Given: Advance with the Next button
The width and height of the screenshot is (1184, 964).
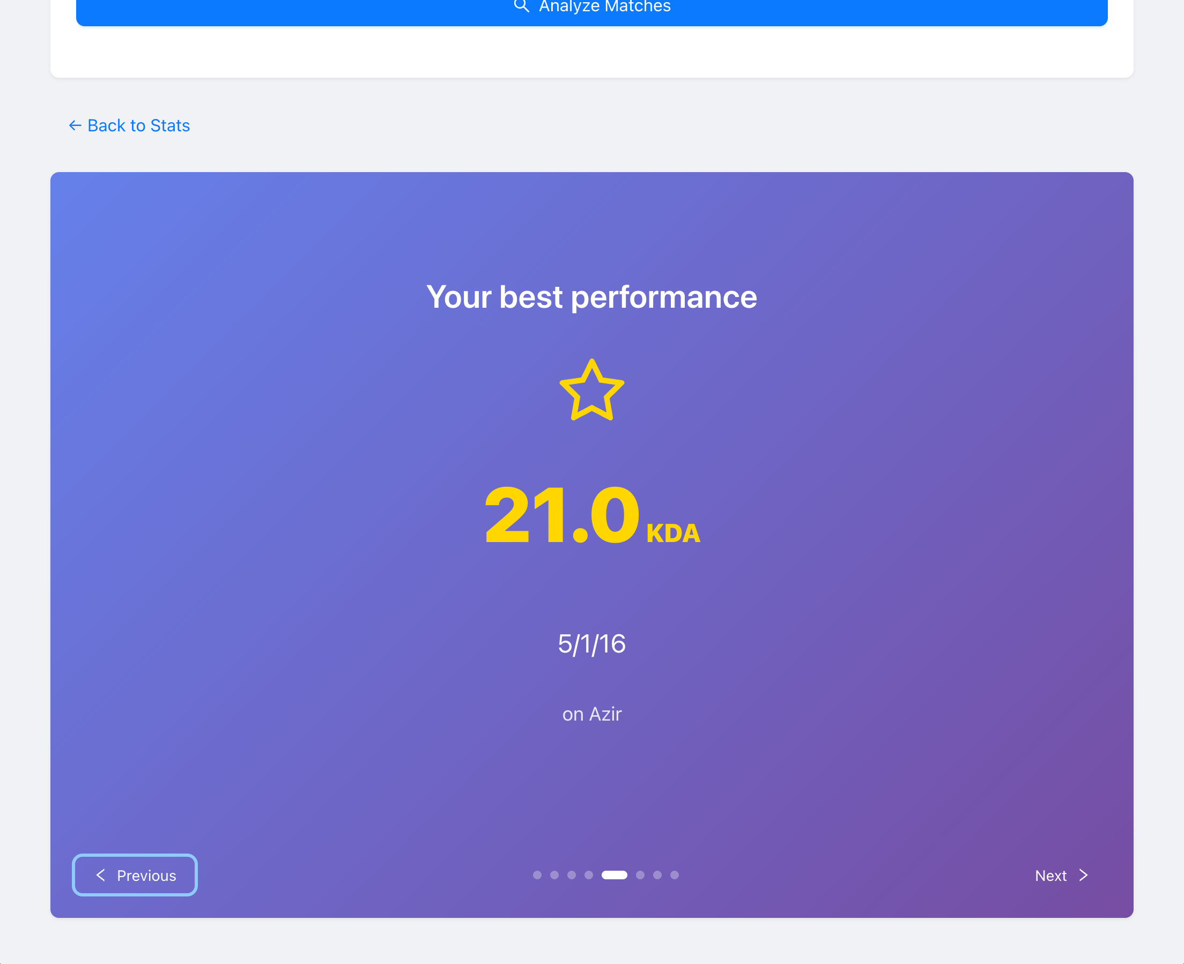Looking at the screenshot, I should 1060,875.
